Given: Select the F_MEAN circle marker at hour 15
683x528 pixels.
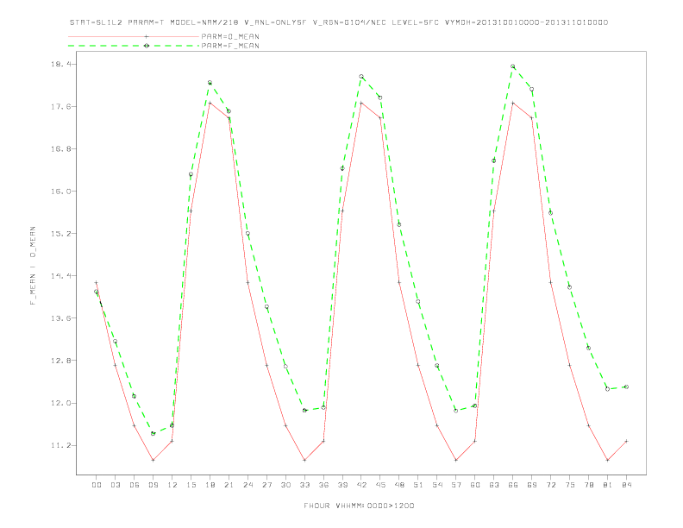Looking at the screenshot, I should pos(191,174).
